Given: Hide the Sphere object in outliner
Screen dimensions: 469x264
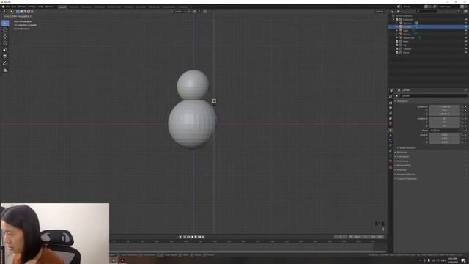Looking at the screenshot, I should [466, 34].
